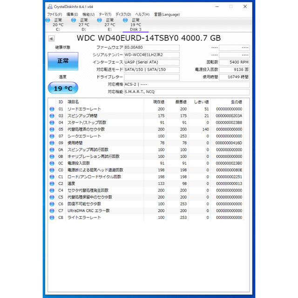Click the ID column header

(x=61, y=102)
